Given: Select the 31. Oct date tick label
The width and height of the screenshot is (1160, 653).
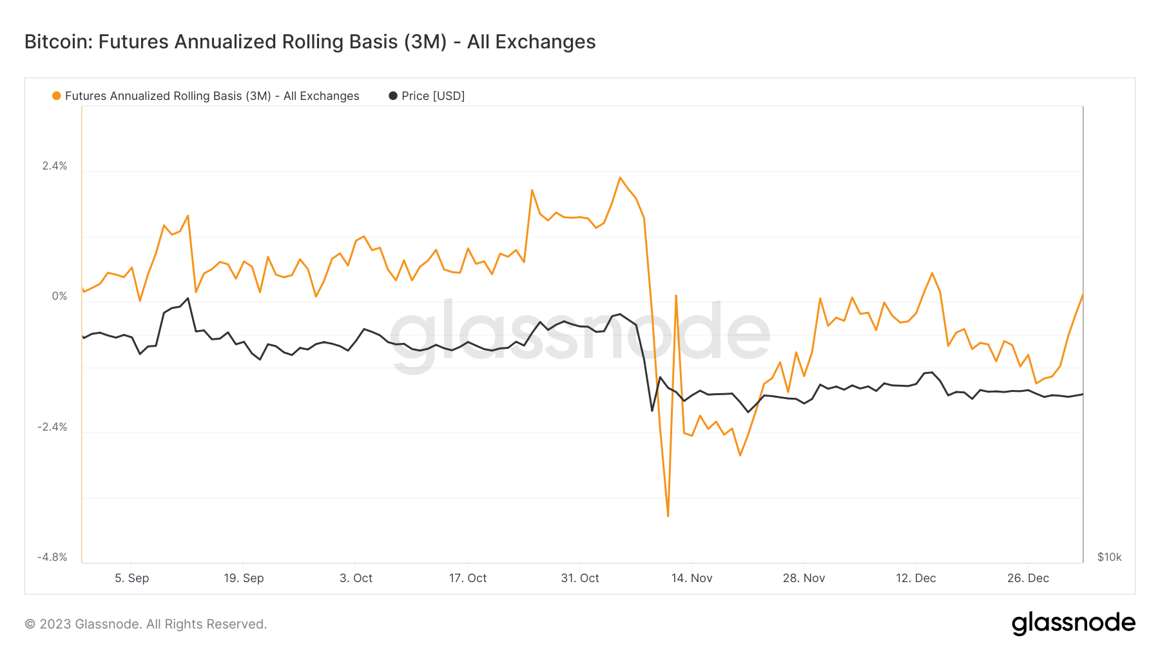Looking at the screenshot, I should (x=580, y=578).
